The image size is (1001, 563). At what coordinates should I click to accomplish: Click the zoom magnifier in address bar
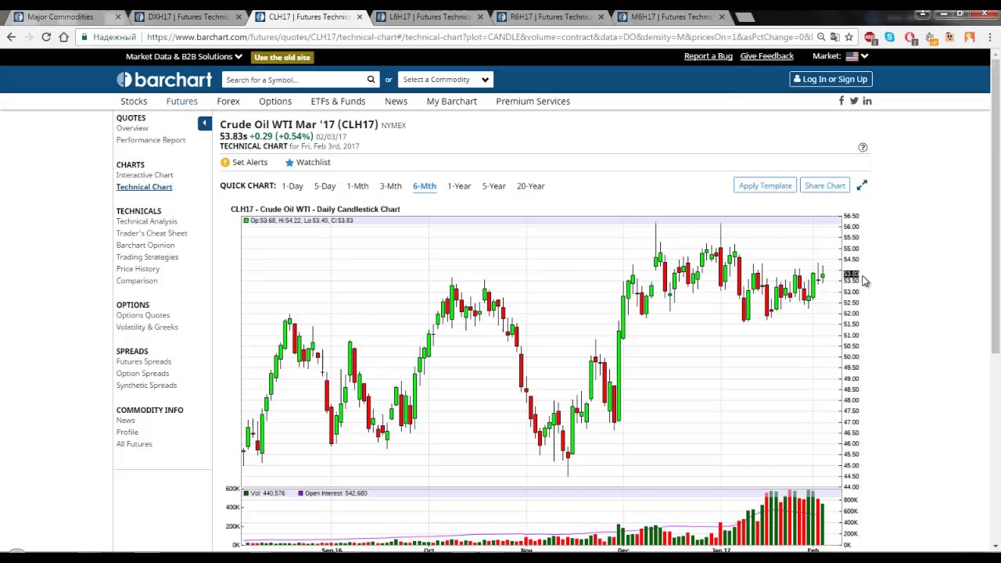click(x=821, y=37)
